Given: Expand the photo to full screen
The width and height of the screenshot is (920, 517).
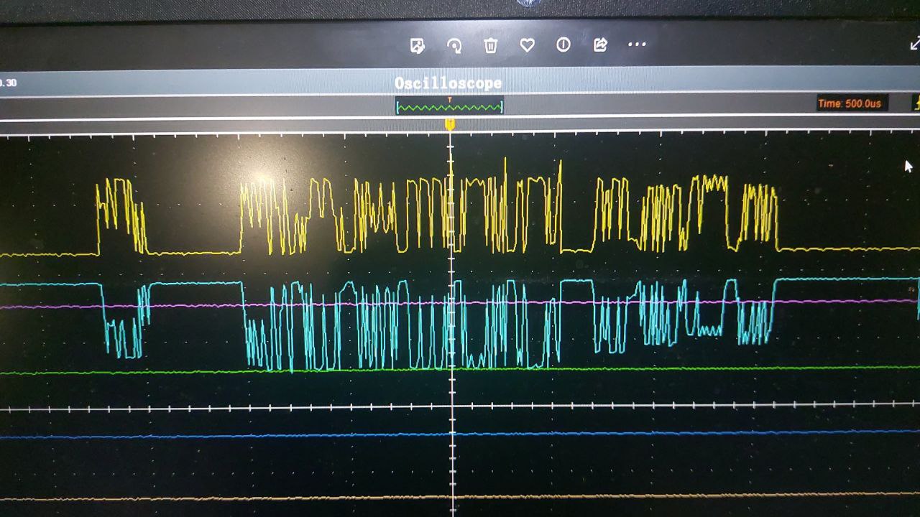Looking at the screenshot, I should pos(915,44).
